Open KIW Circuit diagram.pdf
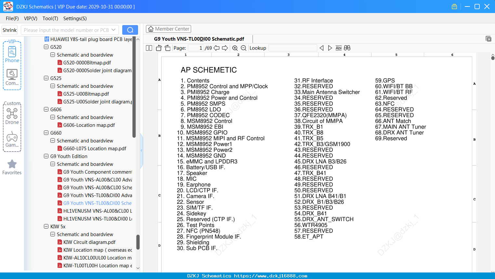Screen dimensions: 495x279 (86, 242)
